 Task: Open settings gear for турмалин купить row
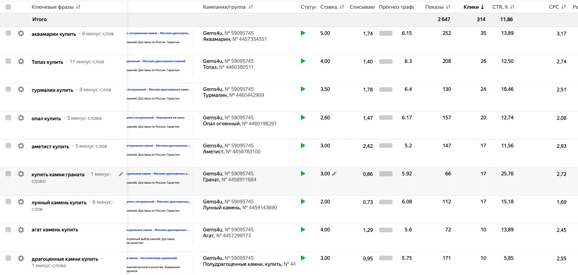21,90
